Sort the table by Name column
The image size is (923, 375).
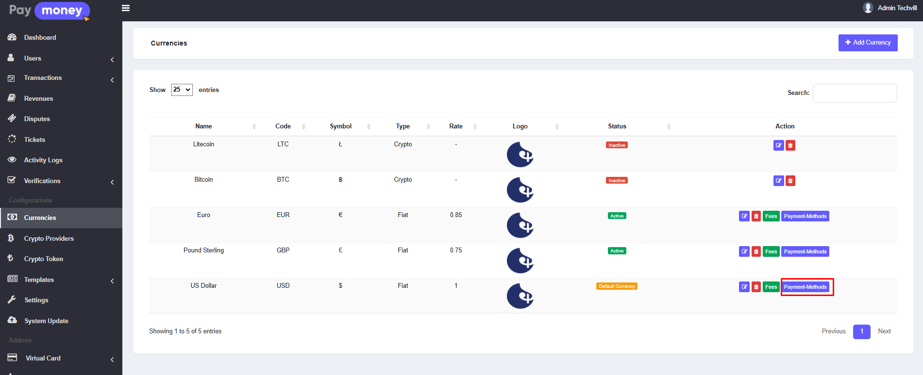pos(204,126)
